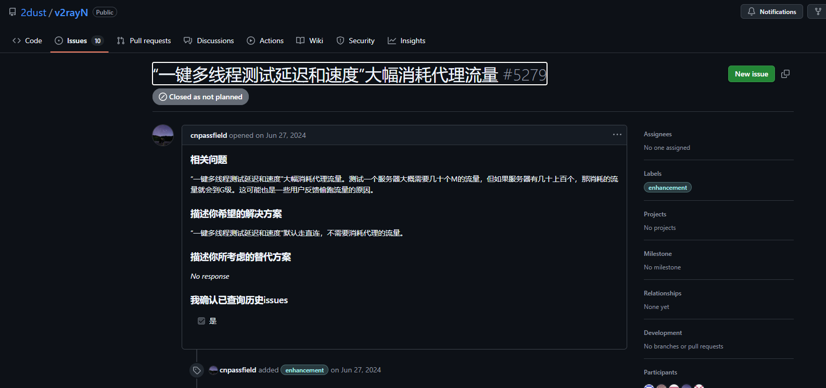Click the enhancement label in sidebar
The height and width of the screenshot is (388, 826).
[668, 188]
